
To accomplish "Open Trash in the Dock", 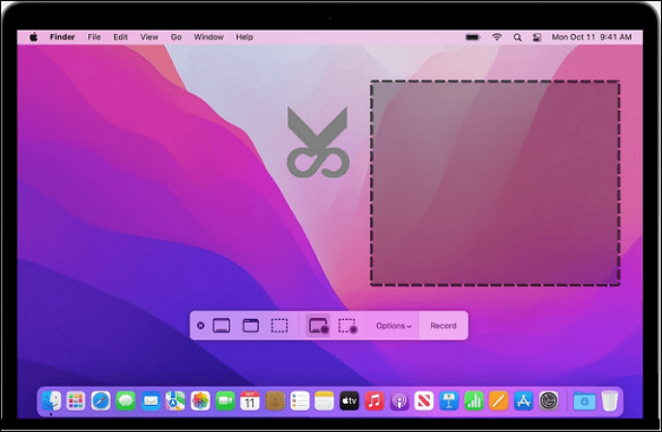I will [x=609, y=400].
